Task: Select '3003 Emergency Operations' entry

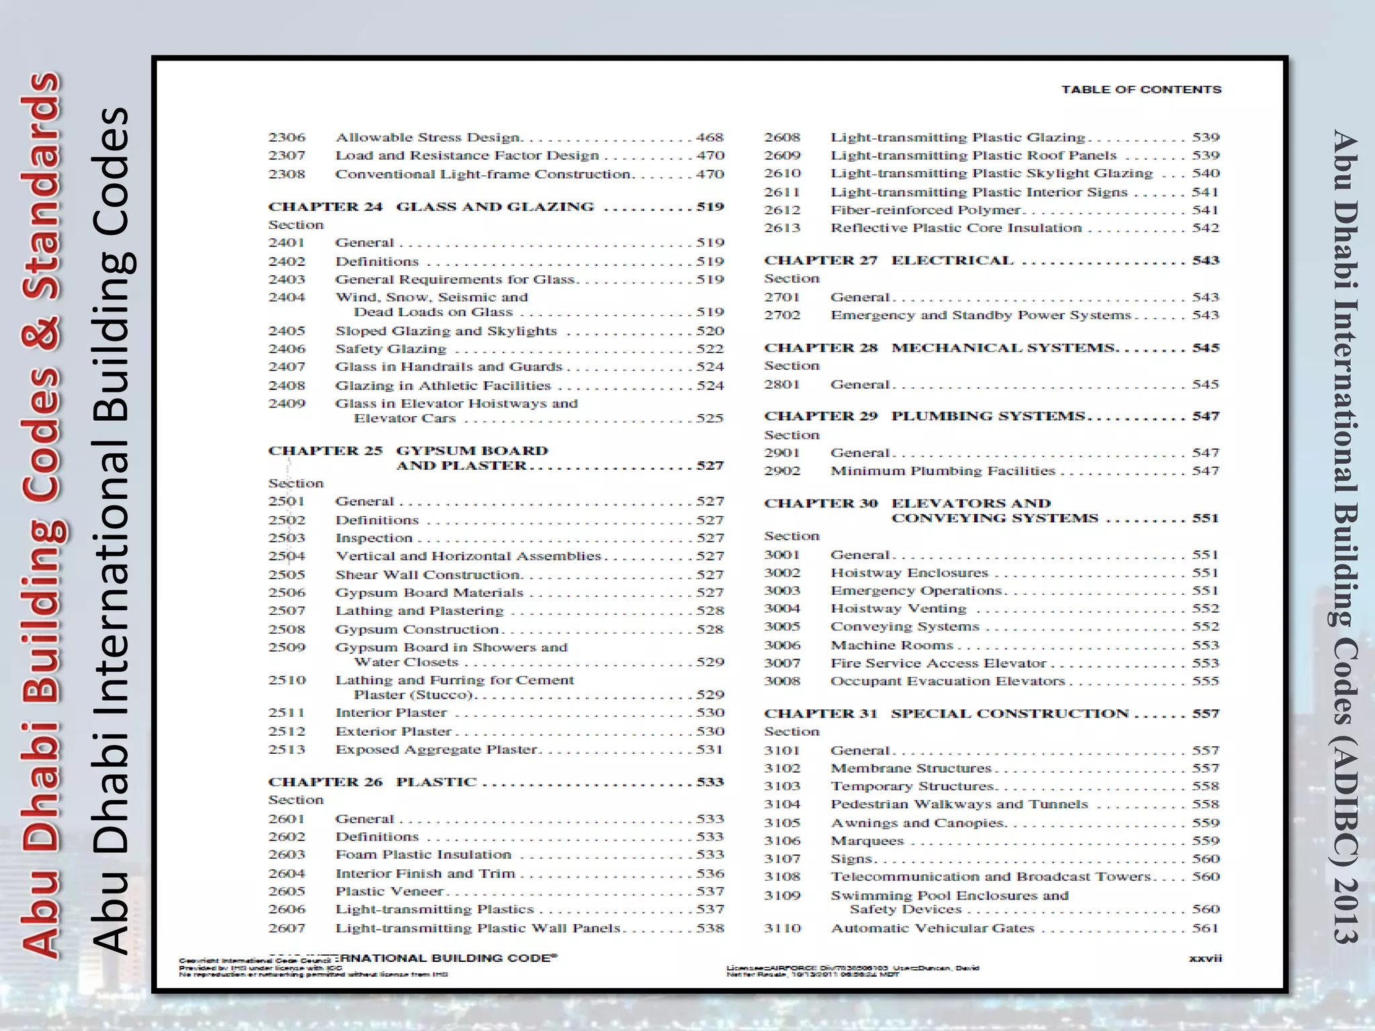Action: [x=992, y=591]
